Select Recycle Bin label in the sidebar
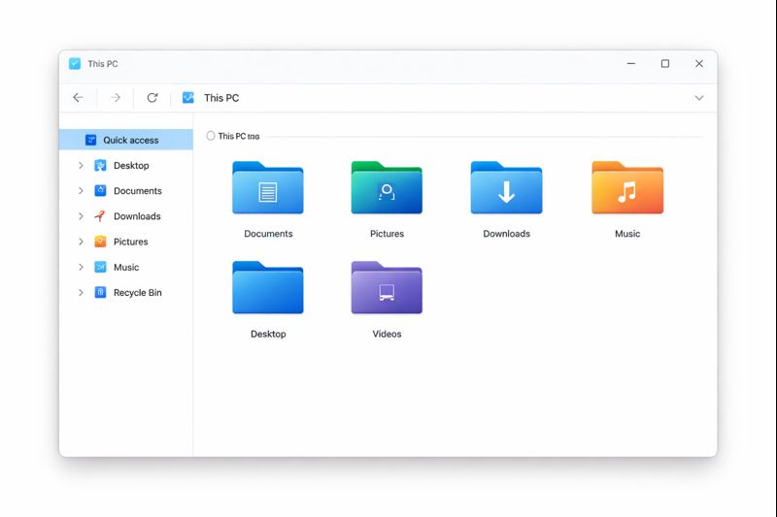The height and width of the screenshot is (517, 777). click(x=138, y=292)
